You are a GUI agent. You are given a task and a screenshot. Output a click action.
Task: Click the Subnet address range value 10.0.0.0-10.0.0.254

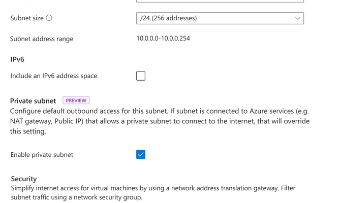pyautogui.click(x=163, y=38)
